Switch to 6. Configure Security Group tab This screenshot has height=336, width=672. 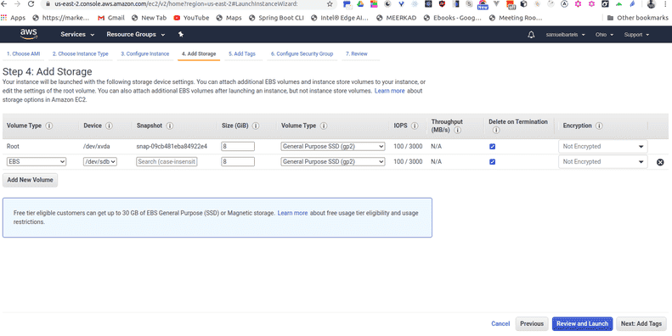tap(302, 54)
